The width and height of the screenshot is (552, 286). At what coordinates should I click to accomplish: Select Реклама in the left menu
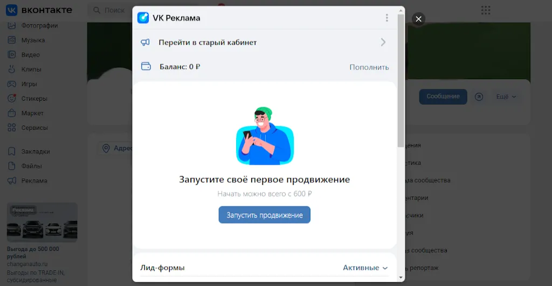click(x=34, y=181)
